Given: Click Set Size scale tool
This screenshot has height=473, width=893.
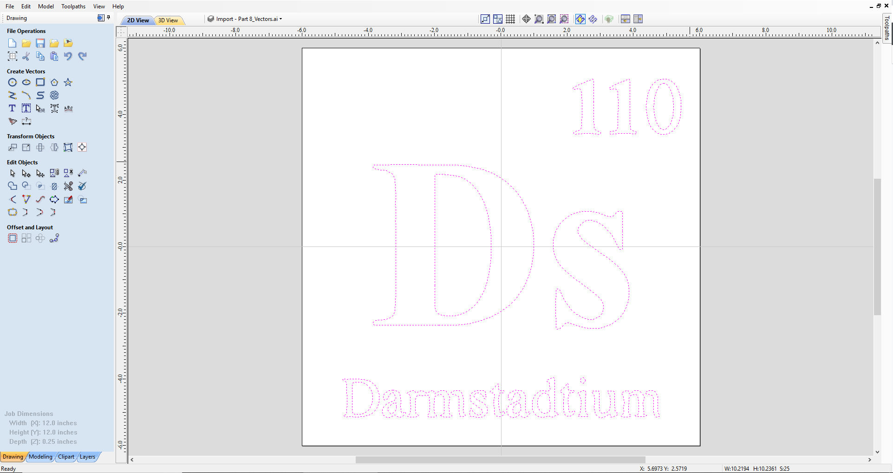Looking at the screenshot, I should (x=26, y=147).
